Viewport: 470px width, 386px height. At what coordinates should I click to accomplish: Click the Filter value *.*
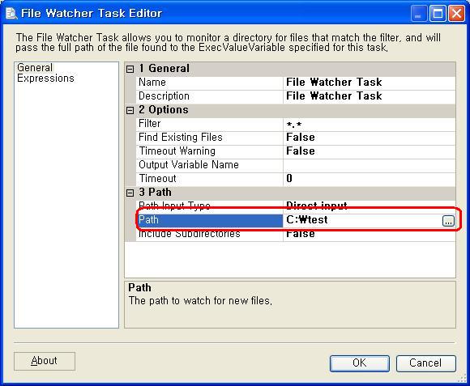point(369,124)
